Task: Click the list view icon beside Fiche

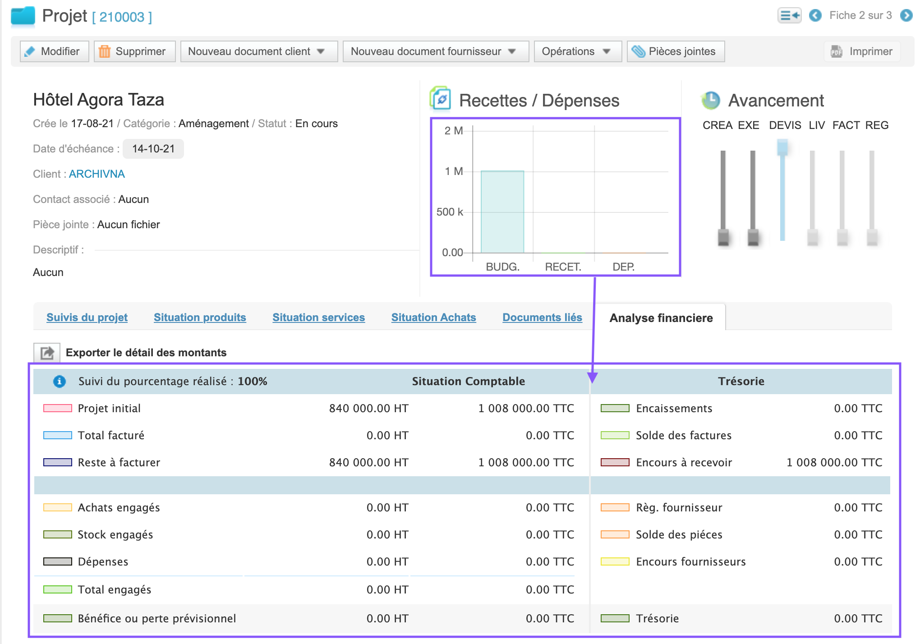Action: (x=789, y=15)
